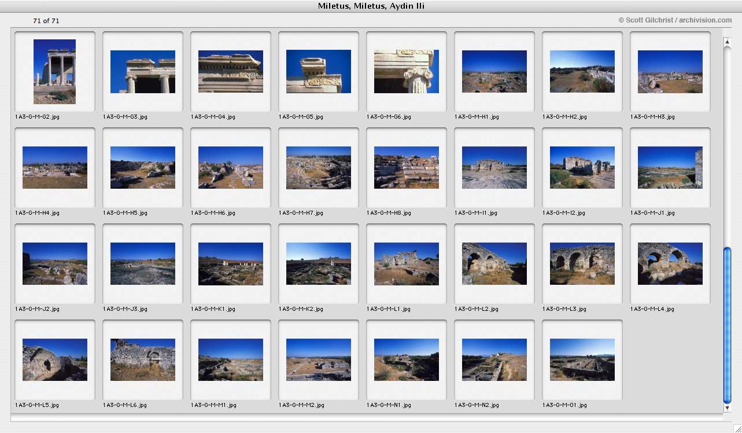This screenshot has width=742, height=433.
Task: Click the file name text '1A3-G-M-L4.jpg'
Action: [652, 309]
